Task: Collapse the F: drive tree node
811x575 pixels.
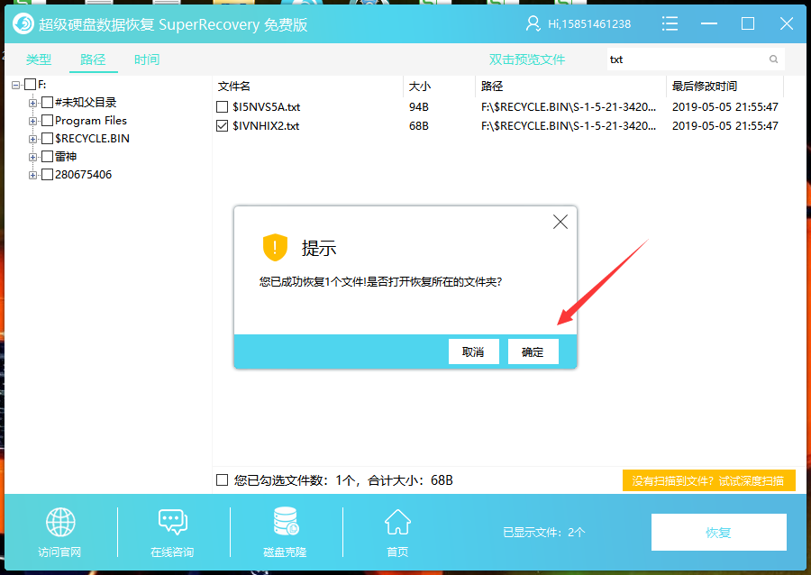Action: tap(16, 85)
